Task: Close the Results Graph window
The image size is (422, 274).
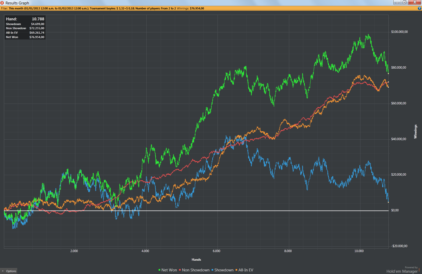Action: pyautogui.click(x=415, y=2)
